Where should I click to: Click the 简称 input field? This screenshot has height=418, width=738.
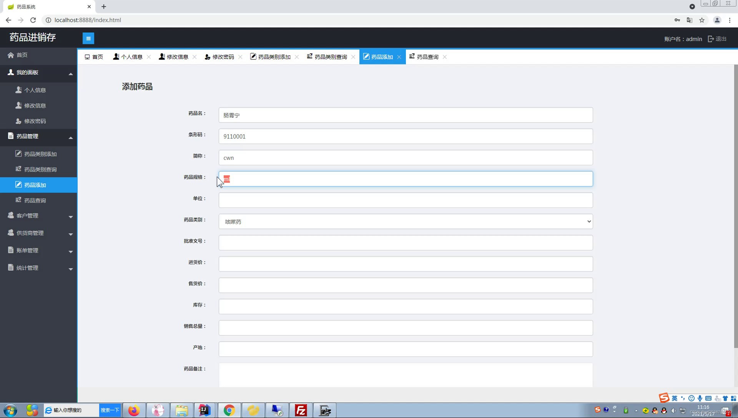point(406,158)
